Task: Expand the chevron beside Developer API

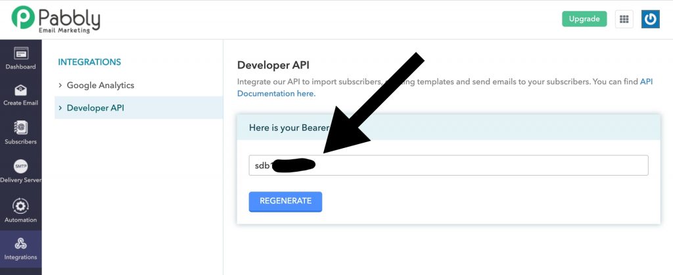Action: [60, 108]
